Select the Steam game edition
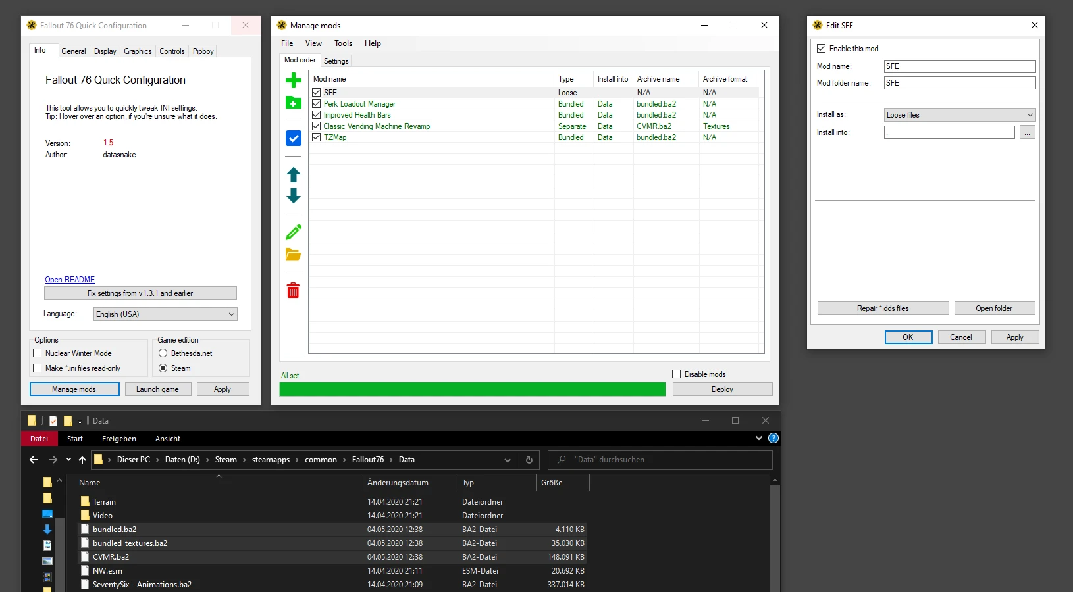This screenshot has width=1073, height=592. tap(163, 368)
